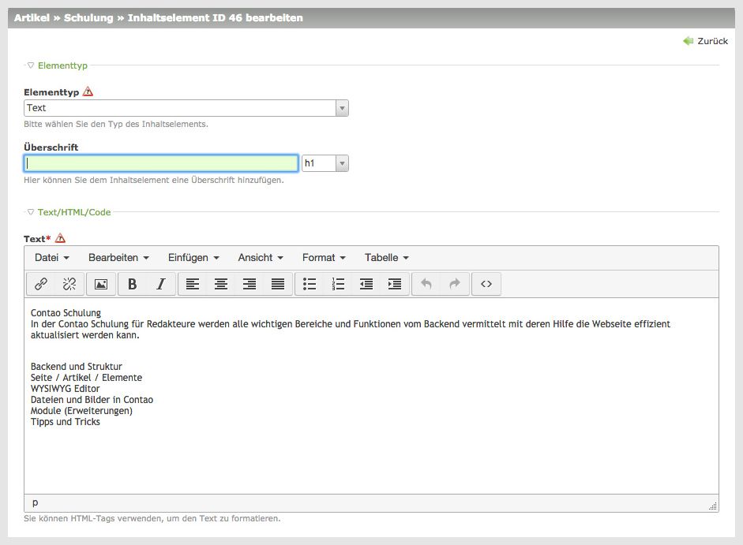Open the h1 heading level dropdown
Image resolution: width=743 pixels, height=545 pixels.
(x=325, y=163)
